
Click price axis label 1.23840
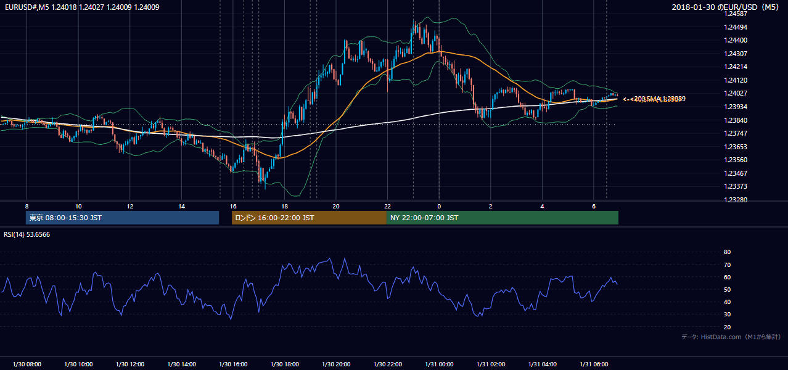736,120
